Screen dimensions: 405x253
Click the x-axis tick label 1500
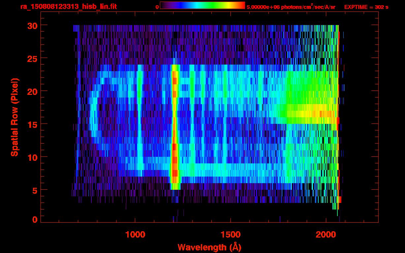(x=231, y=235)
